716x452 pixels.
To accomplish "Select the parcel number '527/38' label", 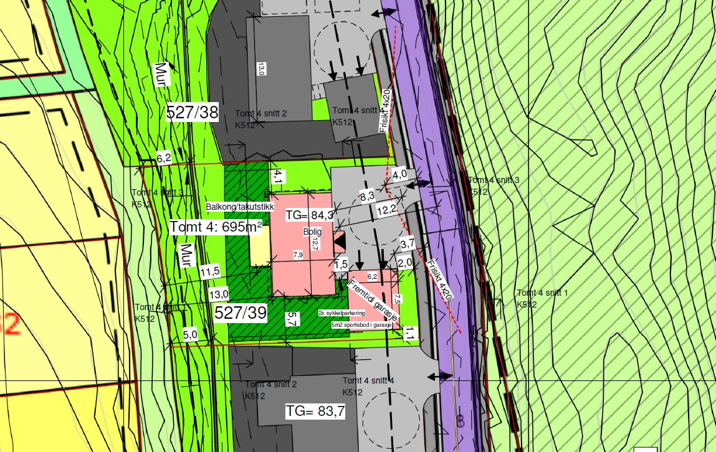I will coord(193,112).
